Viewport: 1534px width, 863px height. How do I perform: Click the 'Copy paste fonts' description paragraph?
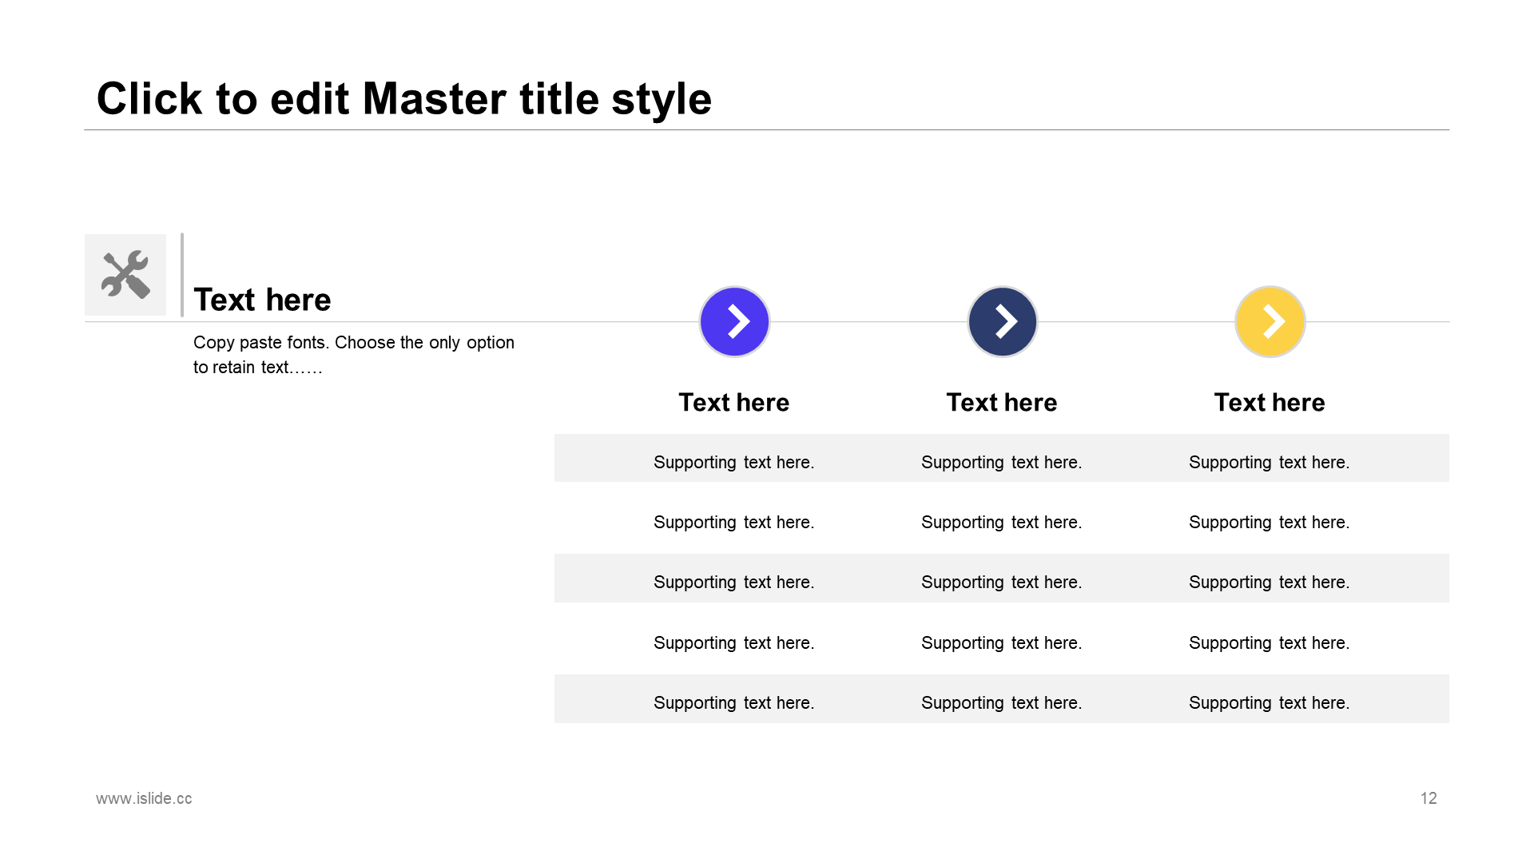coord(354,355)
